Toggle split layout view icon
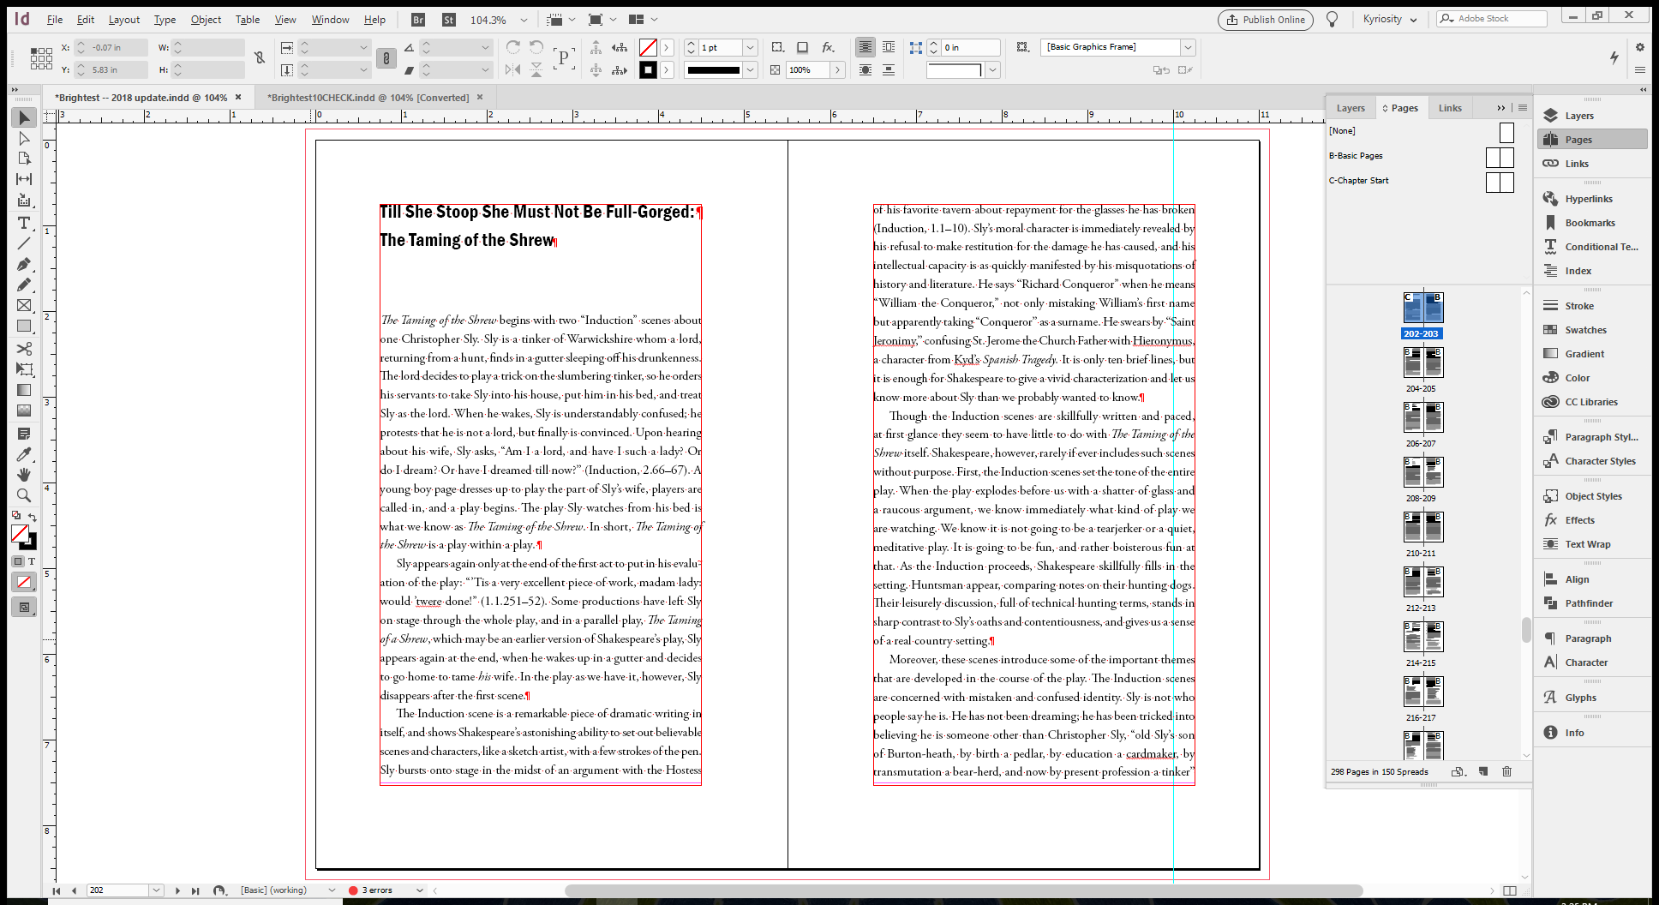Viewport: 1659px width, 905px height. click(1510, 890)
